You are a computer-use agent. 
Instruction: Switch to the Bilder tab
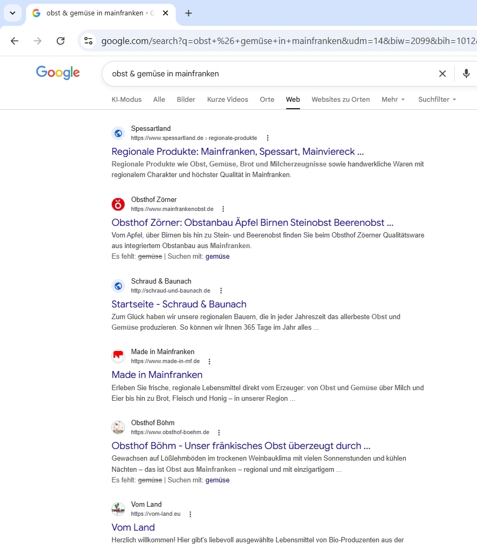tap(186, 99)
